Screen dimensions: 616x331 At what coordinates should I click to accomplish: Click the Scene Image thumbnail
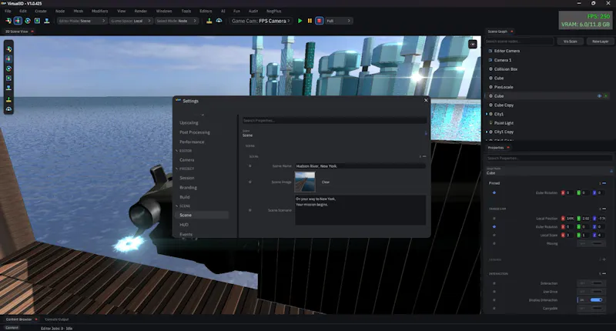(x=305, y=182)
